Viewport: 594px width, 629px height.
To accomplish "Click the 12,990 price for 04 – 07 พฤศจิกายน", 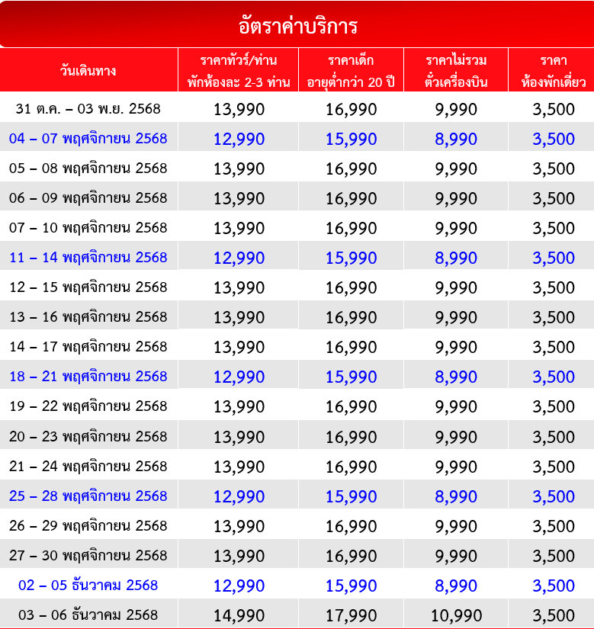I will pos(239,140).
